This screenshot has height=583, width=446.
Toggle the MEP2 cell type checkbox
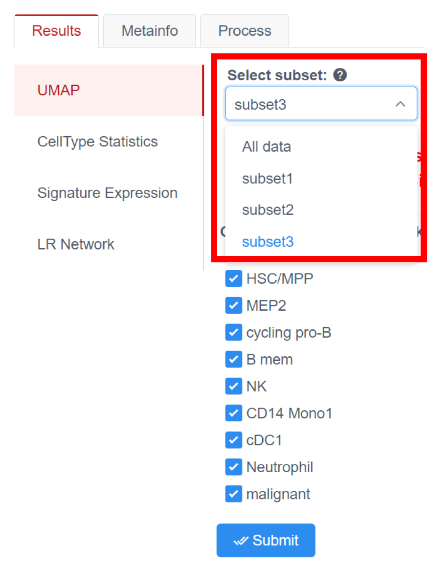click(x=233, y=305)
